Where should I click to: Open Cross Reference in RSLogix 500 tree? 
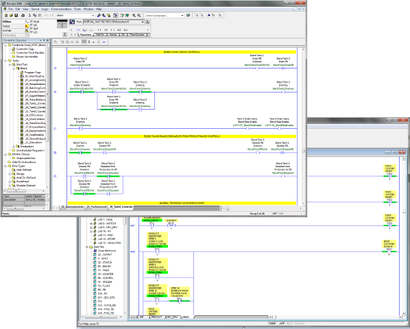107,251
